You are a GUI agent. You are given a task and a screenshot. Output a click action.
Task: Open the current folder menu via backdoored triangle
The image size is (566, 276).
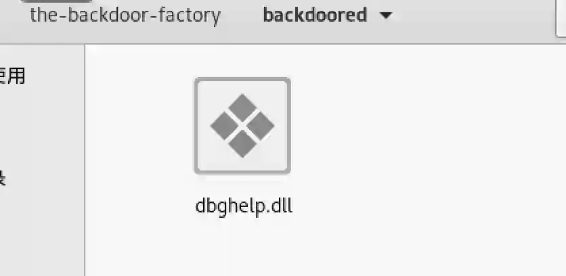[386, 16]
